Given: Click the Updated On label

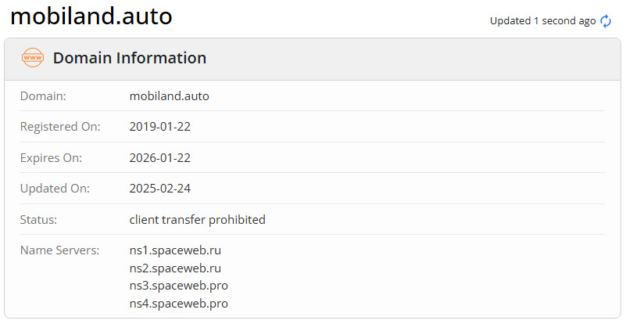Looking at the screenshot, I should pyautogui.click(x=55, y=189).
